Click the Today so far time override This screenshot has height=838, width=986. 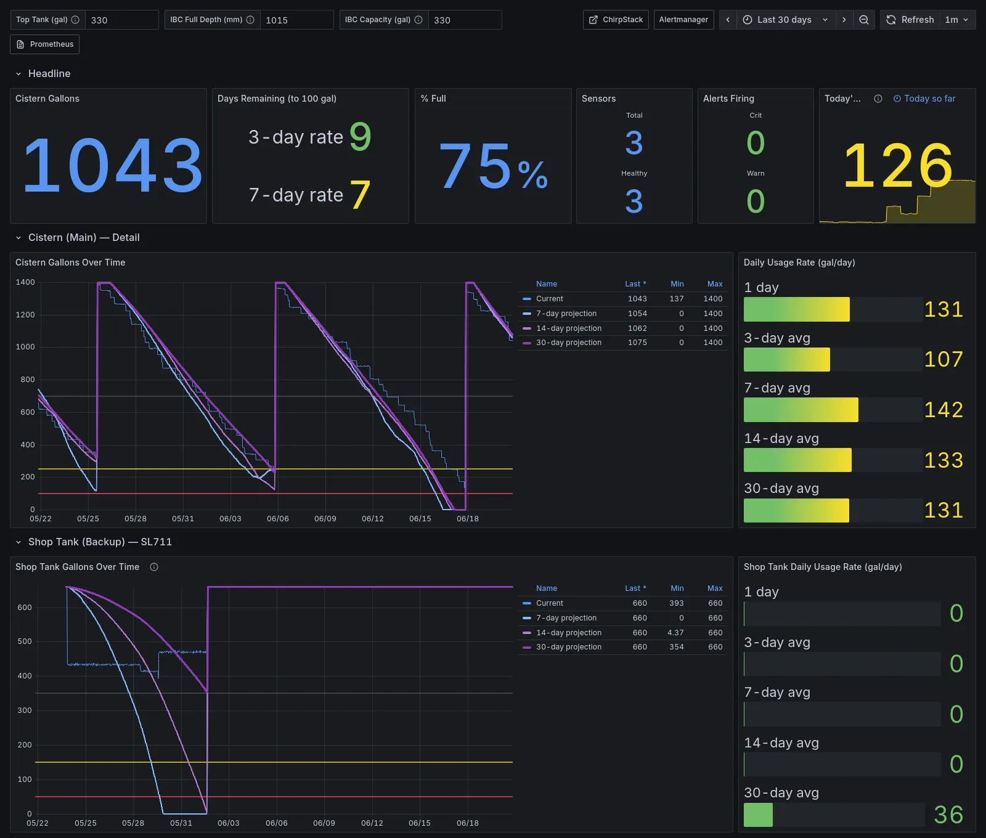point(924,99)
